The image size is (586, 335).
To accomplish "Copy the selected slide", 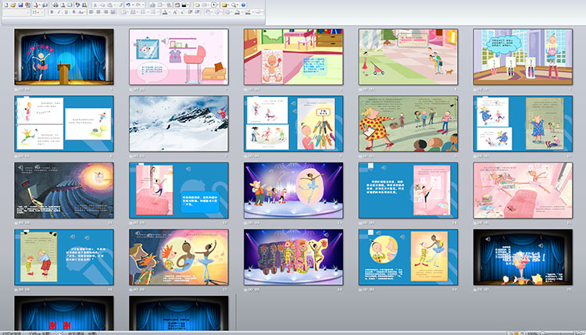I will point(102,5).
